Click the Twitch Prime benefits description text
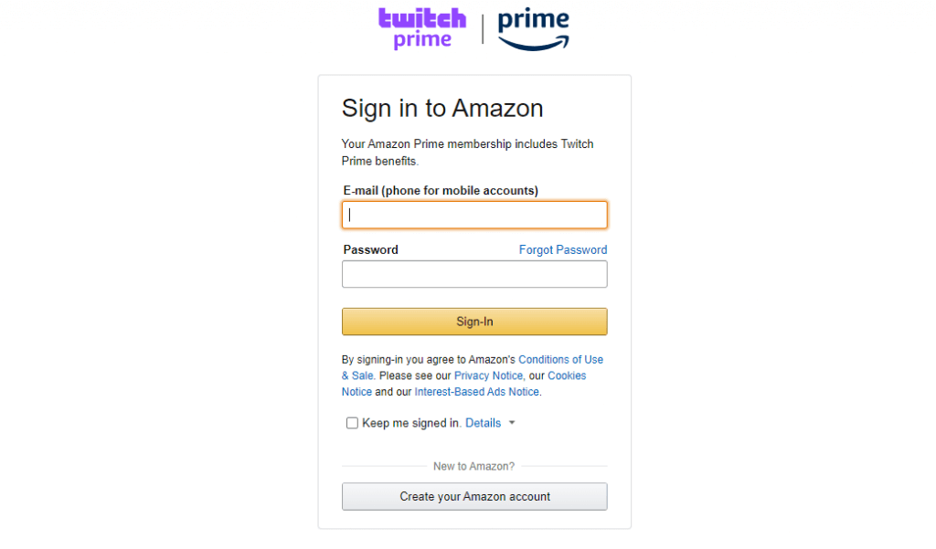The width and height of the screenshot is (936, 549). tap(467, 153)
